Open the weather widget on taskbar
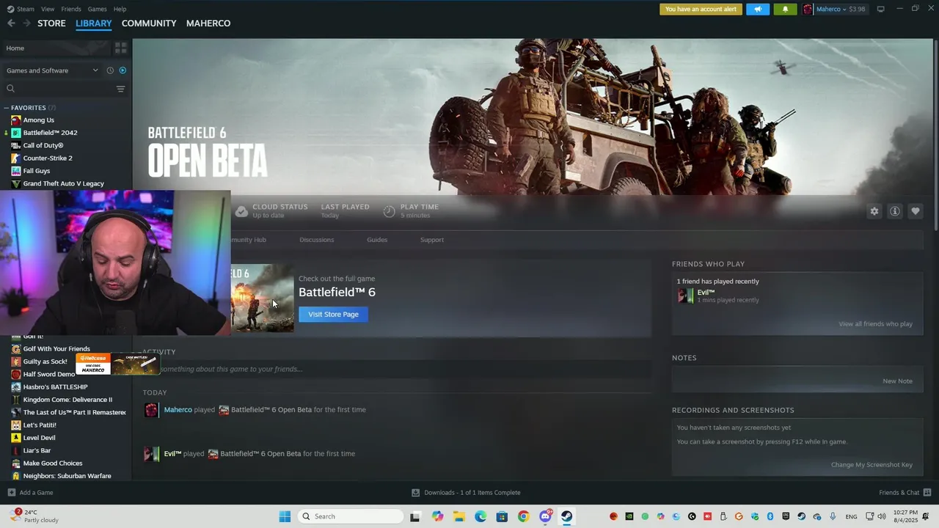939x528 pixels. pos(34,516)
